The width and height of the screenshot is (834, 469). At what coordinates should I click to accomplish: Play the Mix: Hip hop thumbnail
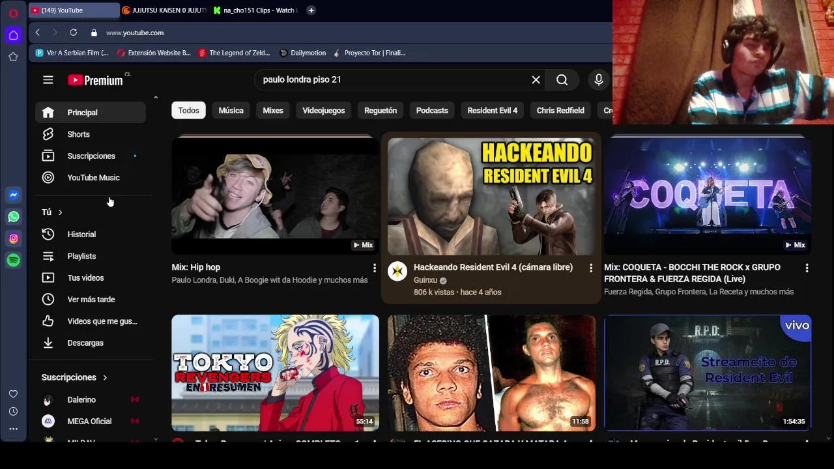coord(275,195)
